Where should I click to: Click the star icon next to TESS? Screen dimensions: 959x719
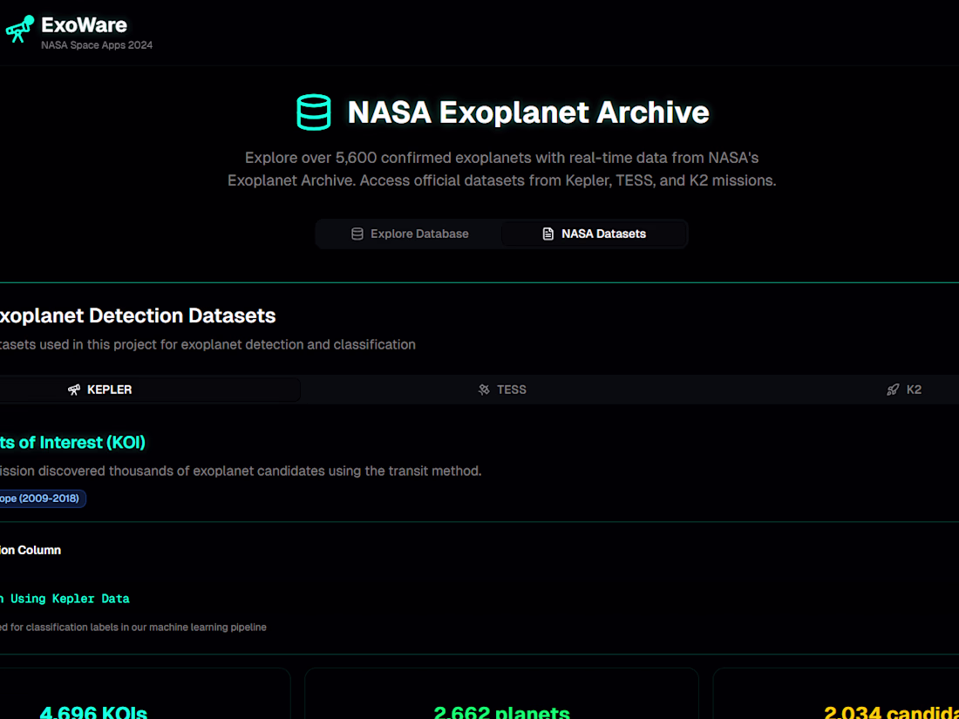point(484,390)
